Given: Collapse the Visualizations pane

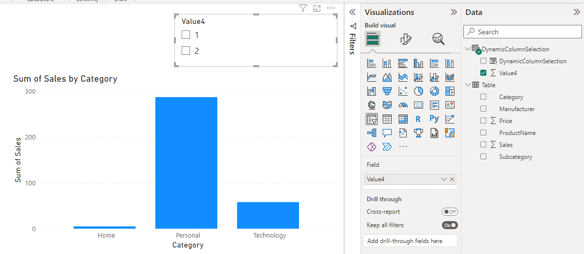Looking at the screenshot, I should [x=453, y=12].
